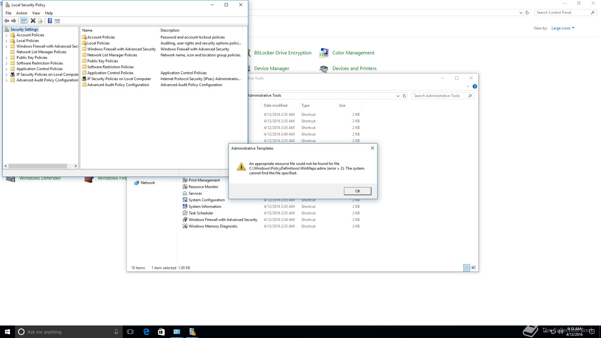This screenshot has height=338, width=601.
Task: Click right arrow of tree pane scrollbar
Action: click(75, 166)
